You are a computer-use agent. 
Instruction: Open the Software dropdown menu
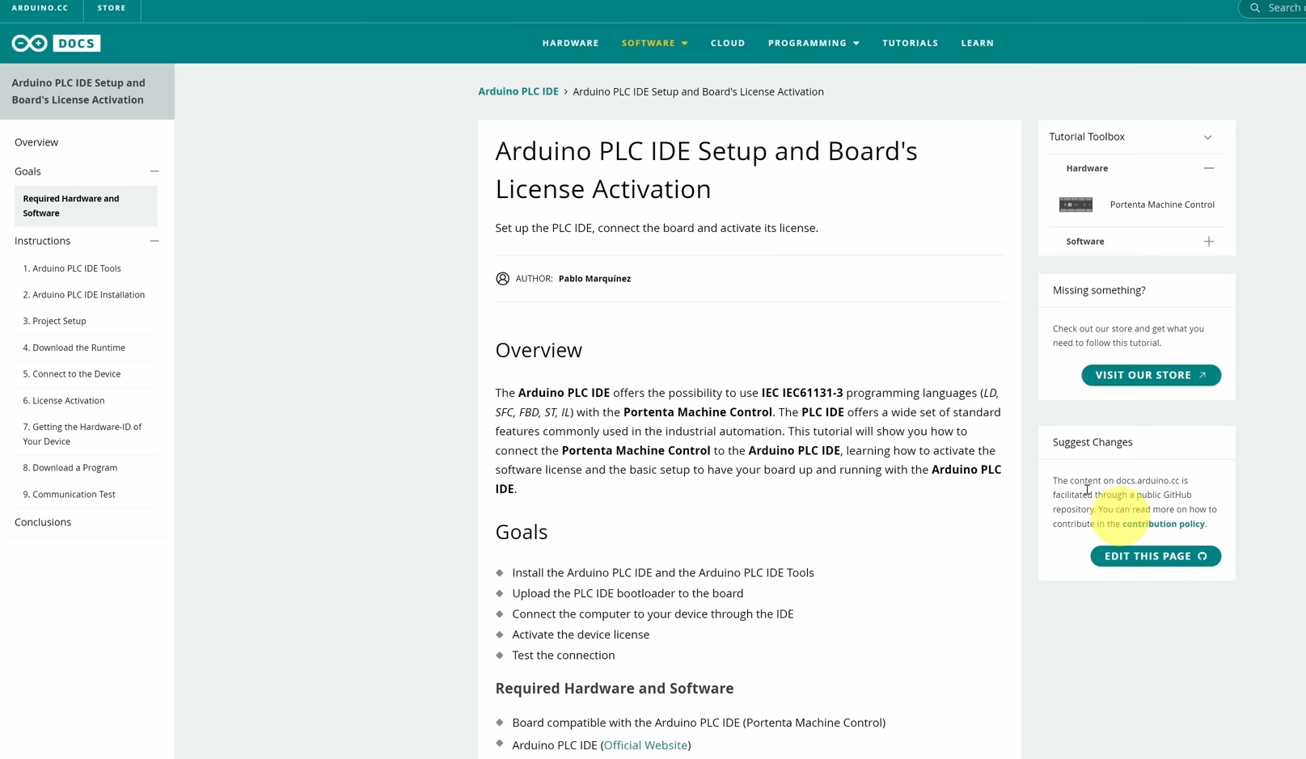654,43
